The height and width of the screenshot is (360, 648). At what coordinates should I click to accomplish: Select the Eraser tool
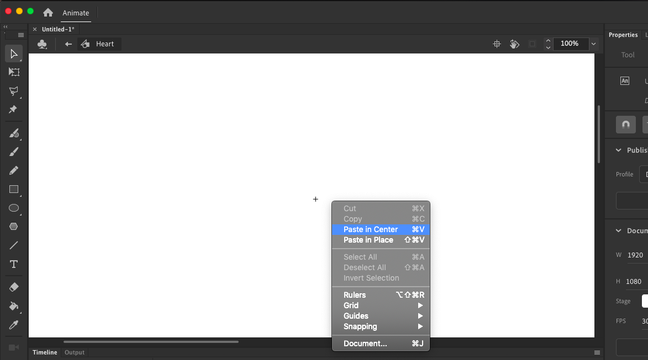point(14,287)
